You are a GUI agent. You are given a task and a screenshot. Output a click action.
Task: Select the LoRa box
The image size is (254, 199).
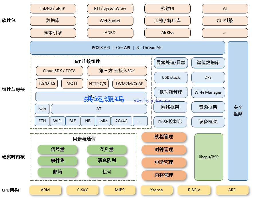103,121
